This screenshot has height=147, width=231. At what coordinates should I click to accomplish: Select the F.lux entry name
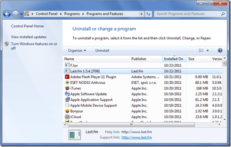(x=74, y=65)
